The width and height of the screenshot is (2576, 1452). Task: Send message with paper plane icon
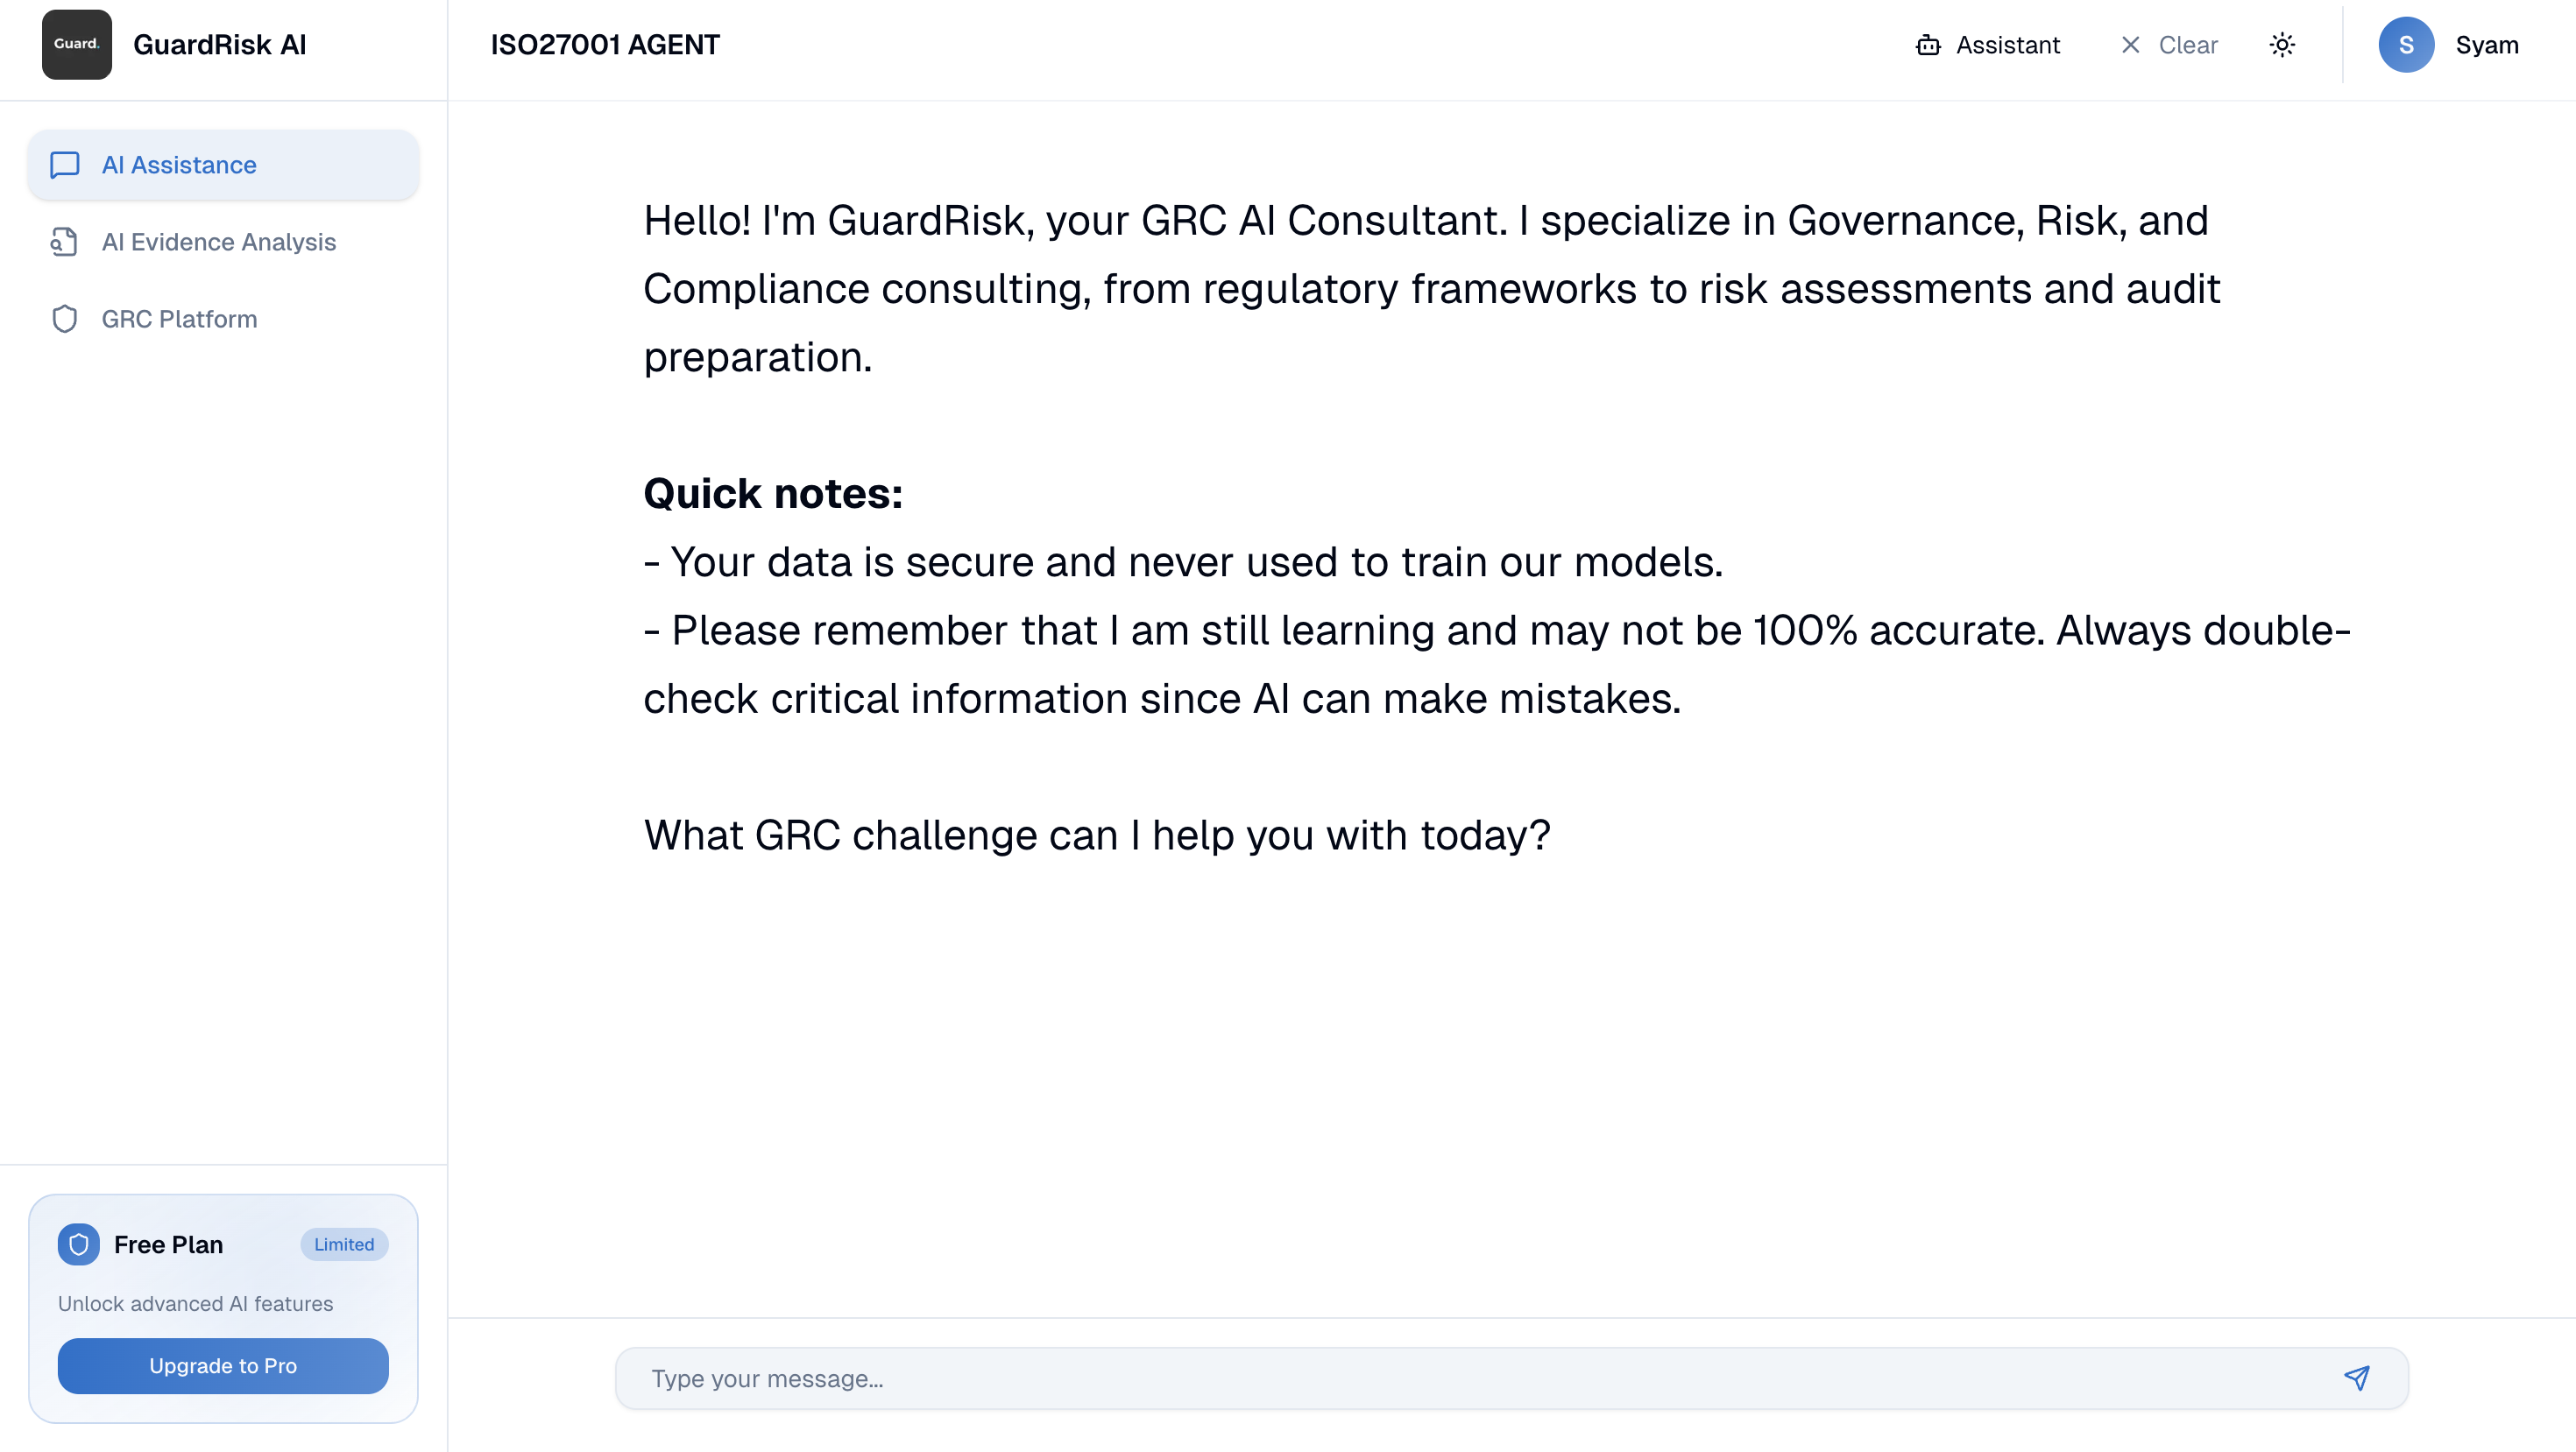click(x=2356, y=1378)
